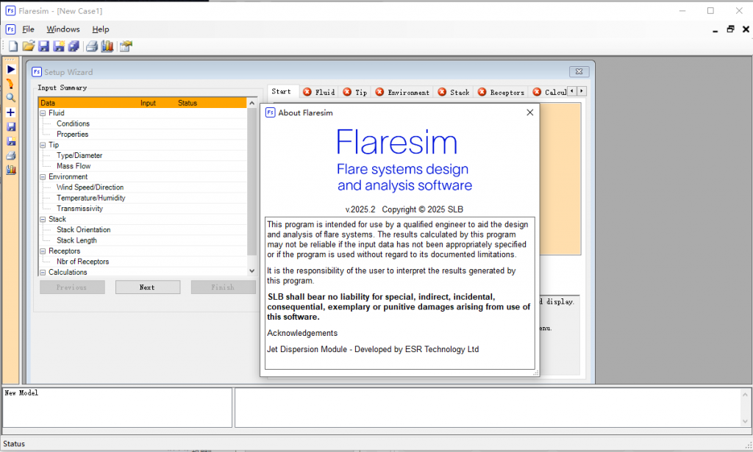Image resolution: width=753 pixels, height=452 pixels.
Task: Select the Wind Speed/Direction row
Action: [x=90, y=187]
